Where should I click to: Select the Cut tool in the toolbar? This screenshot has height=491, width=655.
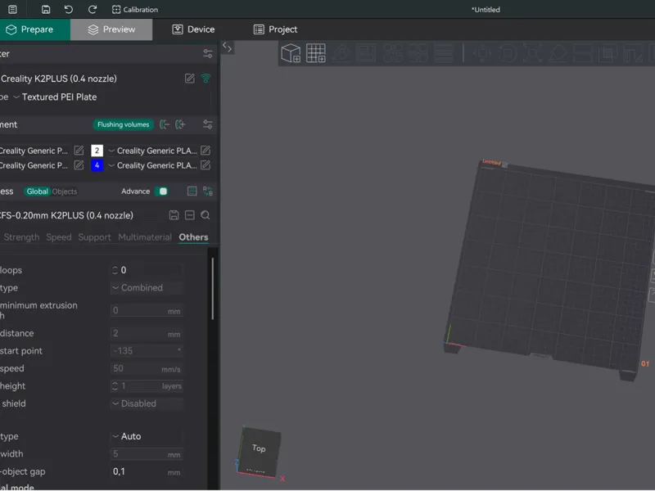583,53
